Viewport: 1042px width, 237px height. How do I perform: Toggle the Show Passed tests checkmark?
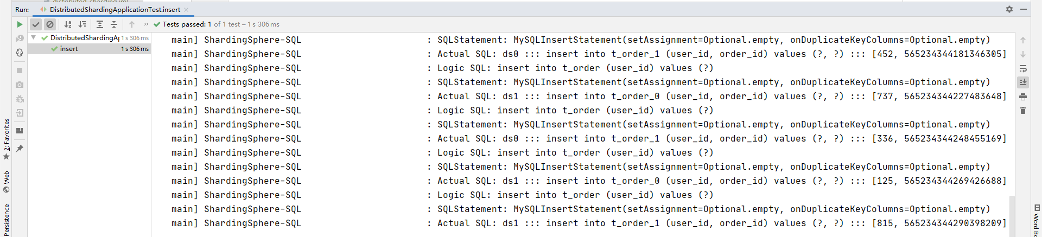[36, 24]
